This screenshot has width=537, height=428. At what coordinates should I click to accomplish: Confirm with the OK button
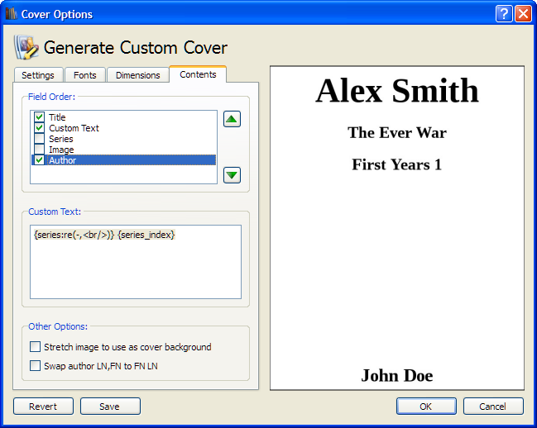426,407
